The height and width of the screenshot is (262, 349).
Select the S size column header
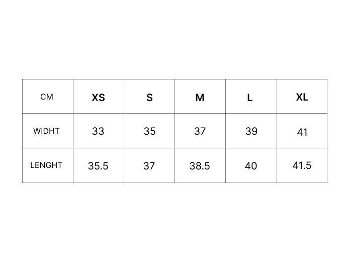pos(149,98)
